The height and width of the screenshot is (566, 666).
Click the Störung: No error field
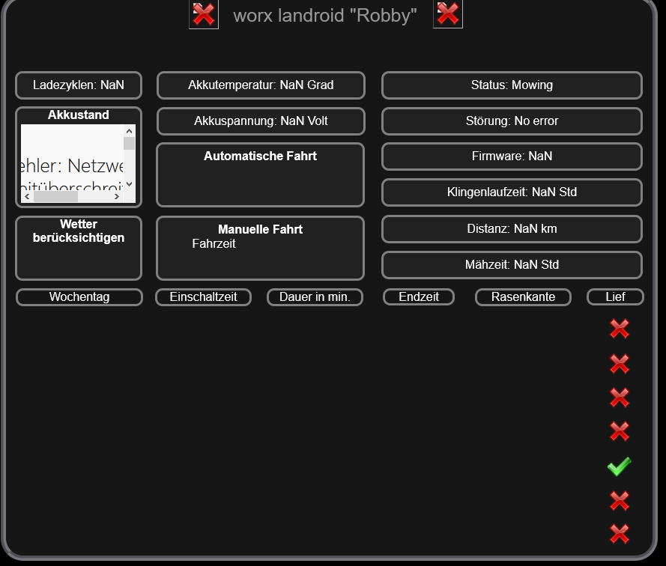point(512,121)
